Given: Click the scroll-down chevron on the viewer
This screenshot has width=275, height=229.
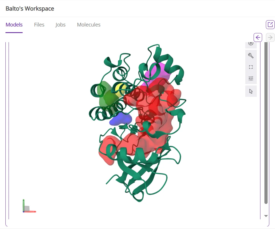Looking at the screenshot, I should [x=266, y=216].
